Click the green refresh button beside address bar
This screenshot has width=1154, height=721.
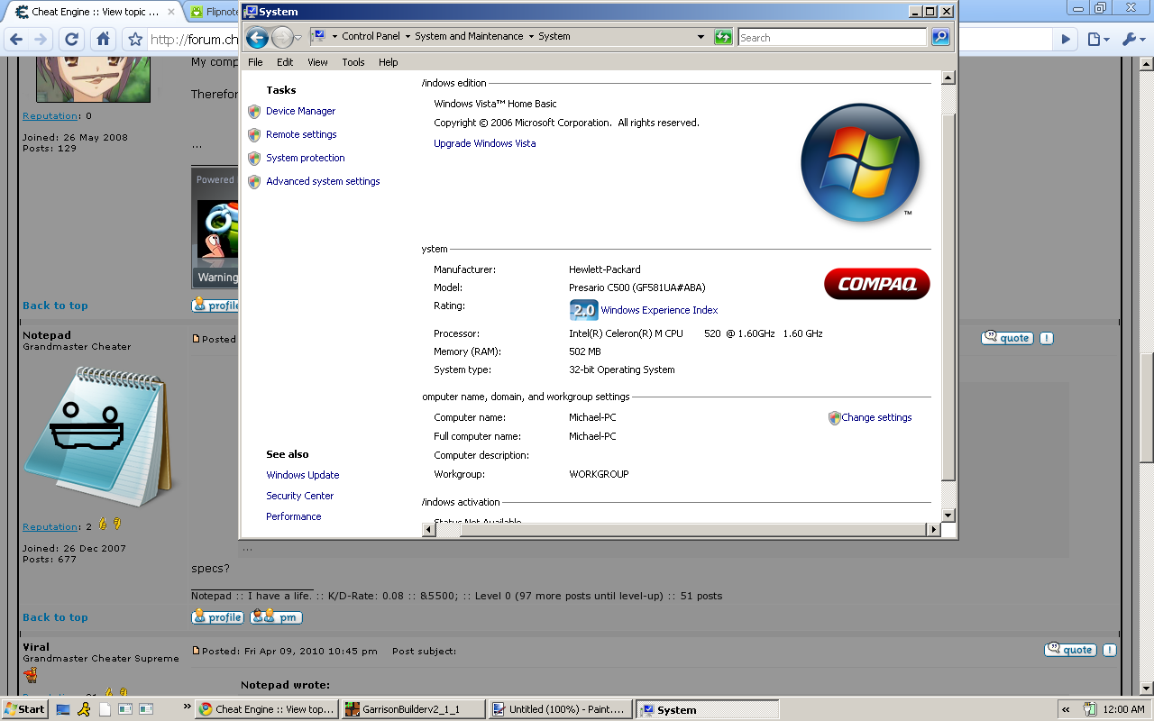pos(723,37)
